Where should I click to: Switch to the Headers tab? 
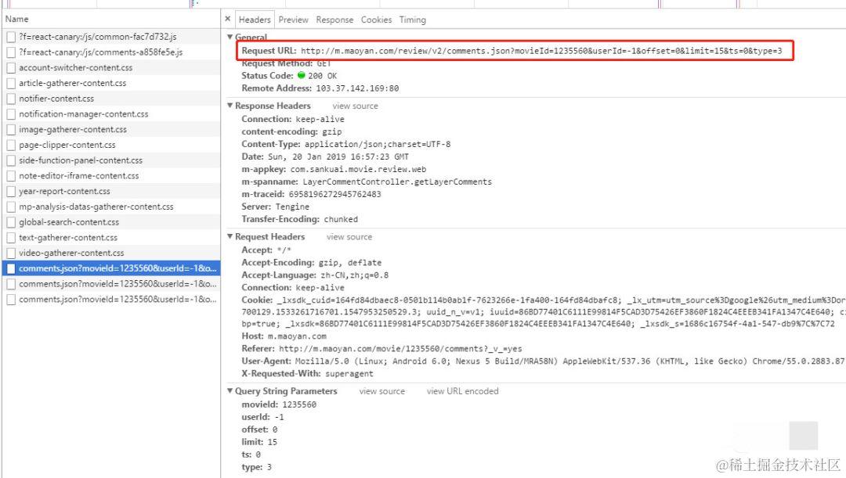point(255,20)
